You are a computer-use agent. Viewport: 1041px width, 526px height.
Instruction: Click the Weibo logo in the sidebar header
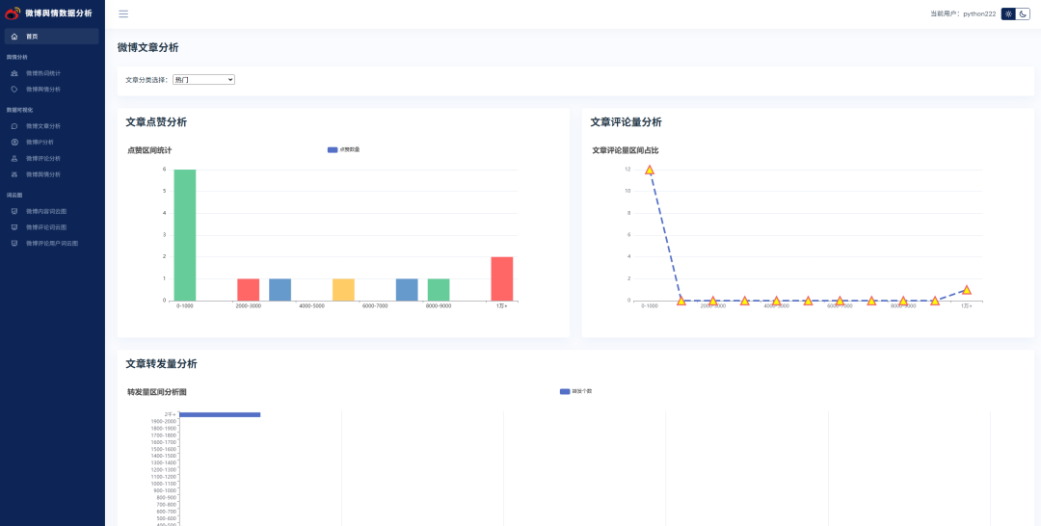click(13, 13)
